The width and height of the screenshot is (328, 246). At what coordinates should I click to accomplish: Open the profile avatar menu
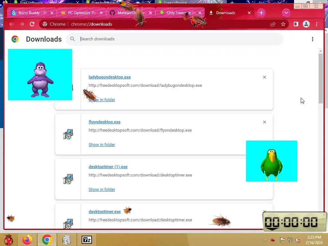(306, 24)
